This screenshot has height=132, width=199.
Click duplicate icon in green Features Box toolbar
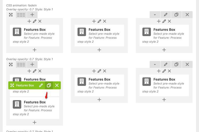tap(49, 85)
